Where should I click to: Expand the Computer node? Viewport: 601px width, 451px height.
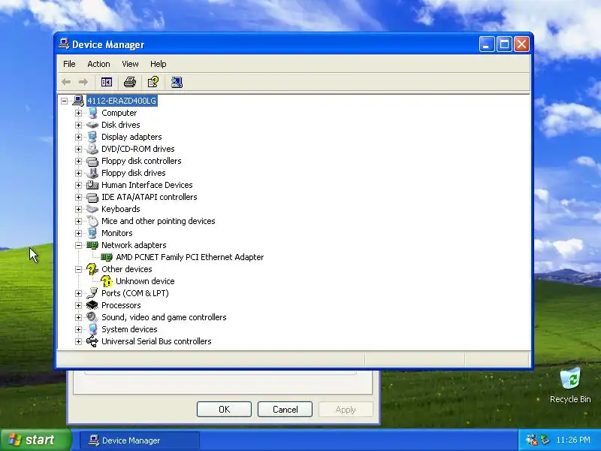79,113
